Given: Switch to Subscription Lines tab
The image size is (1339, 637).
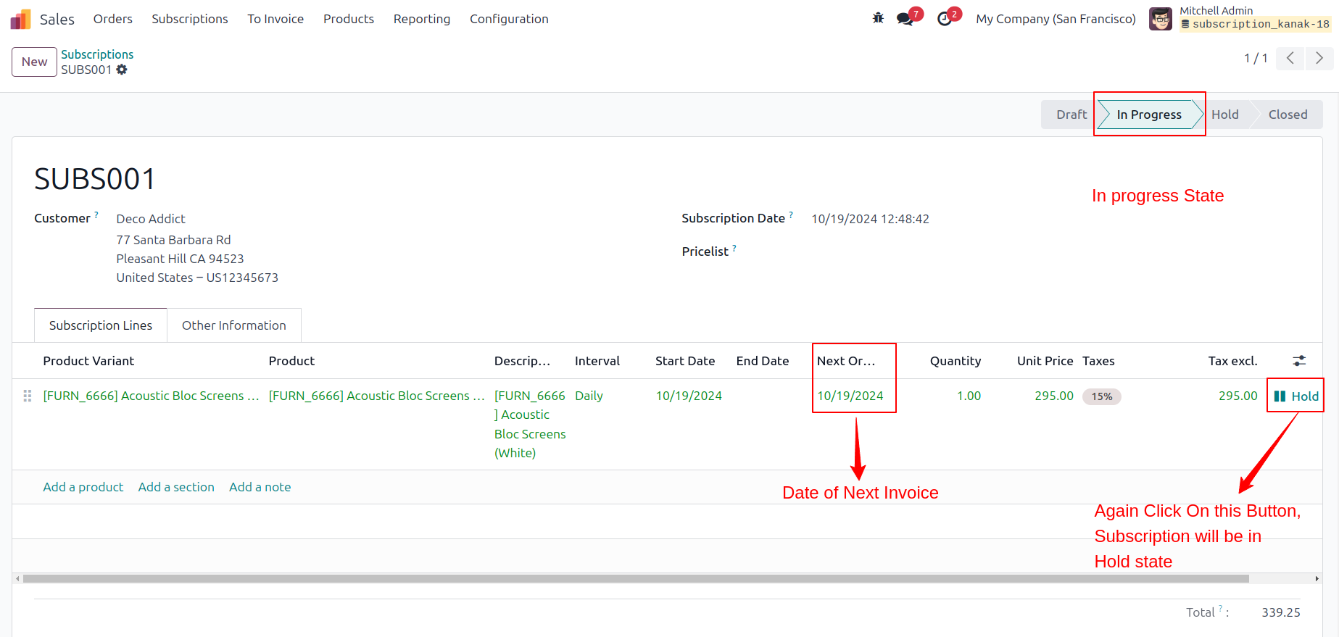Looking at the screenshot, I should [x=101, y=325].
